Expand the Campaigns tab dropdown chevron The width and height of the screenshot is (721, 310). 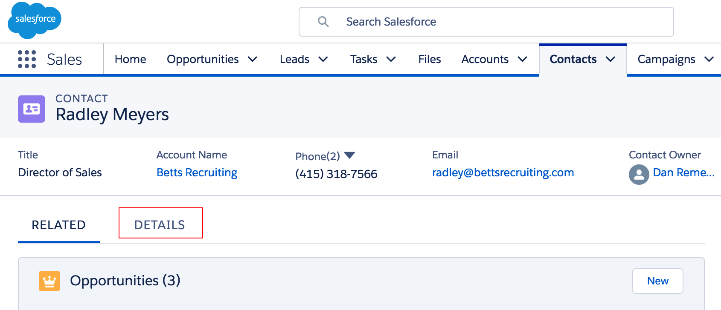click(x=709, y=59)
